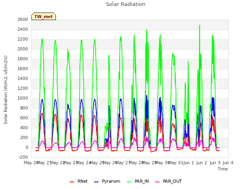Click the PAR_IN legend label
This screenshot has height=189, width=252.
click(x=142, y=181)
